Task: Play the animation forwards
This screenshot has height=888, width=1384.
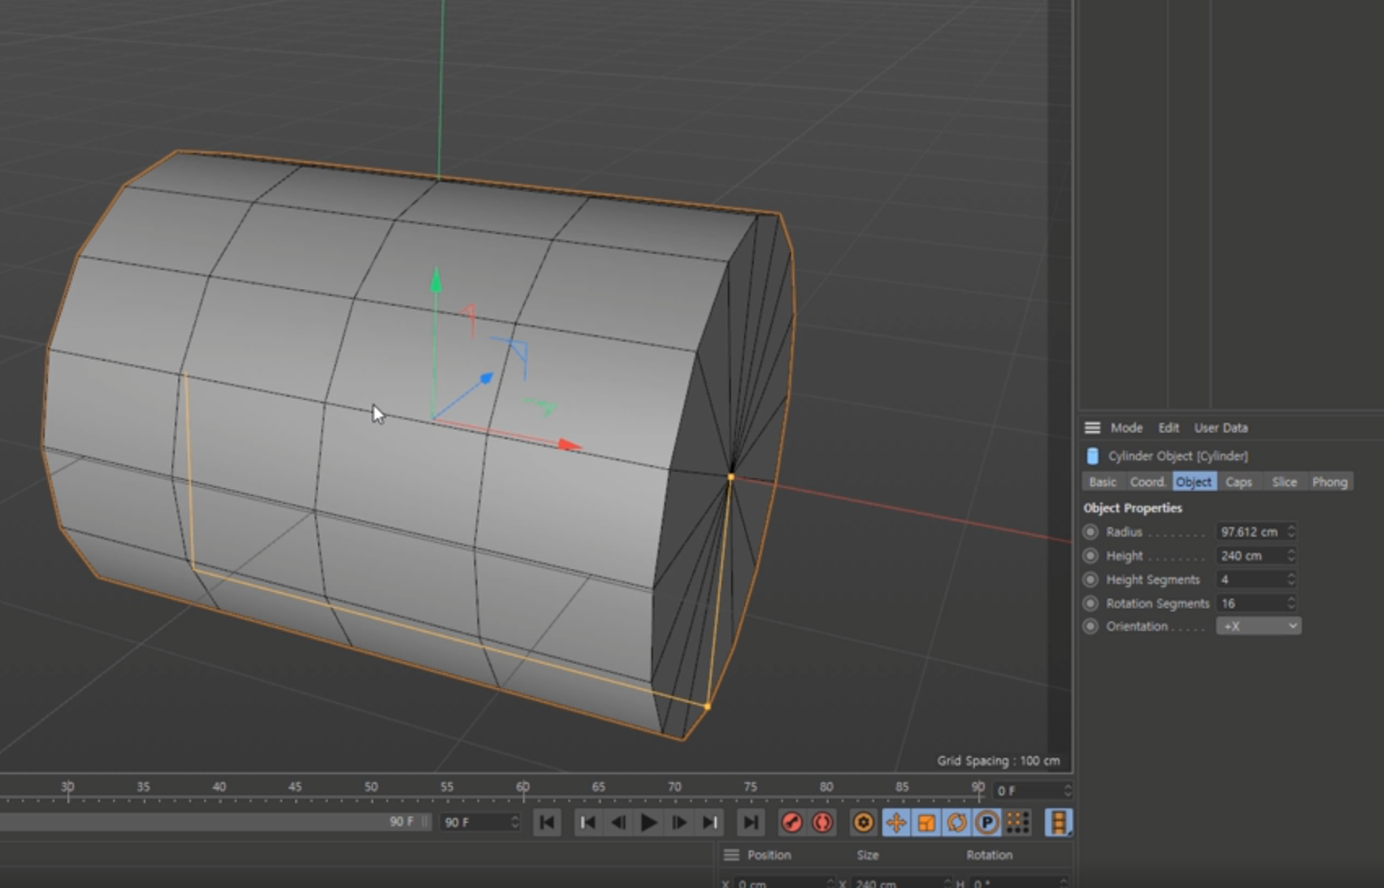Action: (x=648, y=822)
